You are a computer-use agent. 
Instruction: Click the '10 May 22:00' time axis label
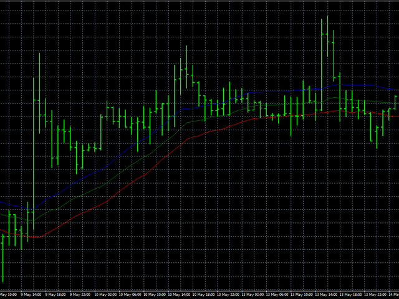pyautogui.click(x=229, y=295)
